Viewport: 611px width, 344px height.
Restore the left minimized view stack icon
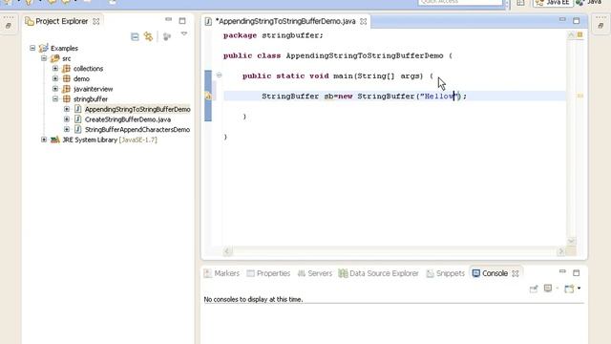[x=9, y=26]
